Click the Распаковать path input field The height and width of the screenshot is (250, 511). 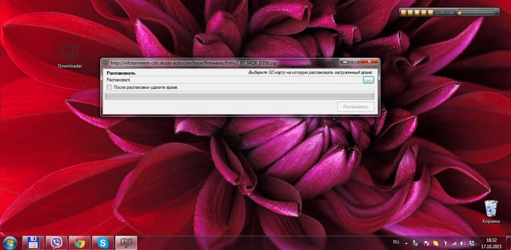point(246,80)
